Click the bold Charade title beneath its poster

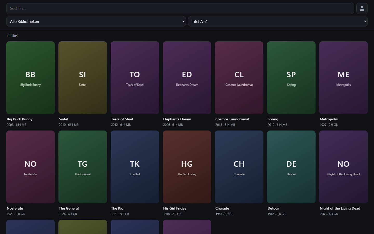click(x=222, y=208)
